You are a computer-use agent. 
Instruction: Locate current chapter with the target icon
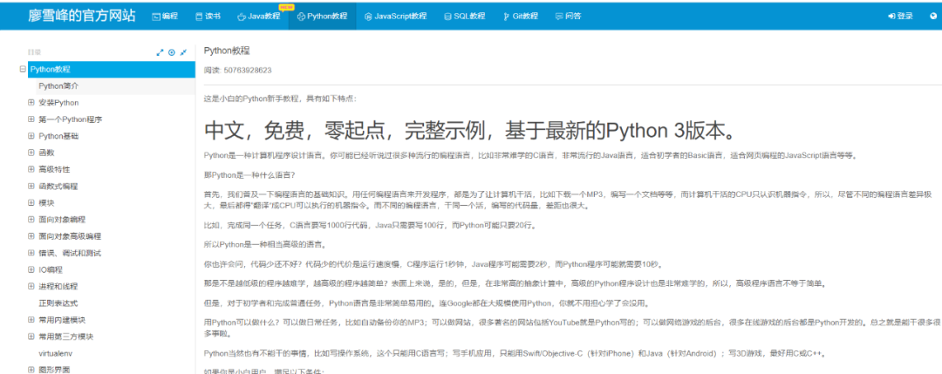click(x=172, y=53)
